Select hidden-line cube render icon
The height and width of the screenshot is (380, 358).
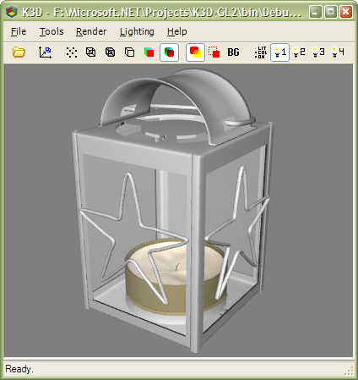click(x=129, y=52)
